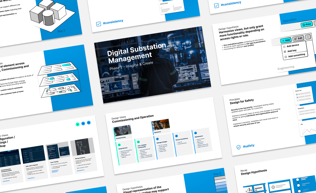
Task: Click blue O2 circle on configuration slide header
Action: (83, 123)
